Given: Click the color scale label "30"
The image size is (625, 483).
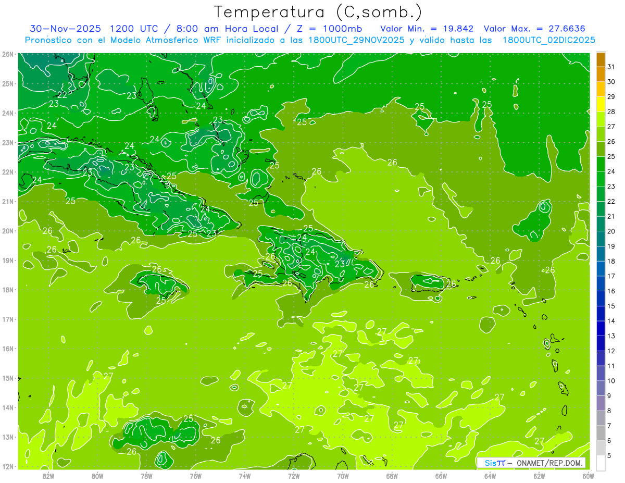Looking at the screenshot, I should pyautogui.click(x=611, y=82).
